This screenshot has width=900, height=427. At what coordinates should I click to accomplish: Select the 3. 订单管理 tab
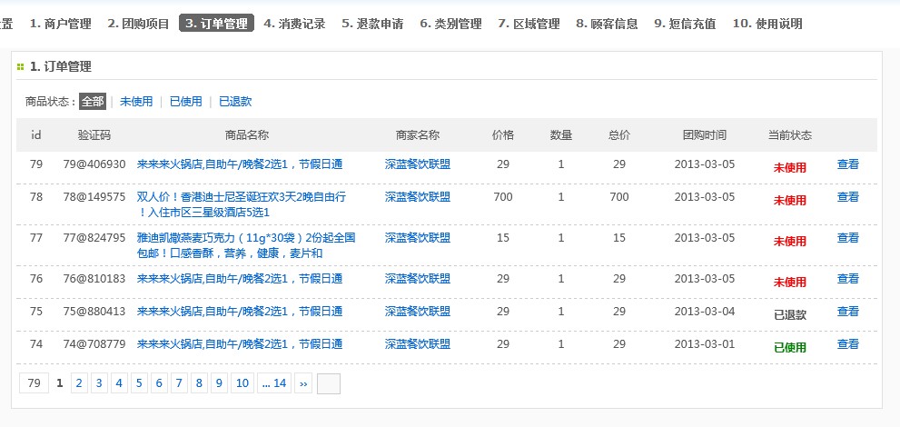(216, 24)
